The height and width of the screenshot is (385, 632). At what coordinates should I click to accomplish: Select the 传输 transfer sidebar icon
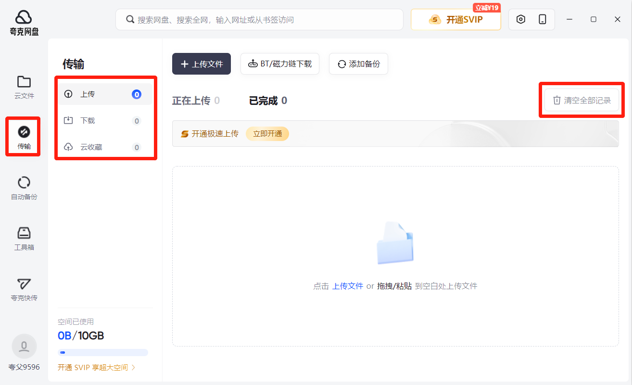24,137
